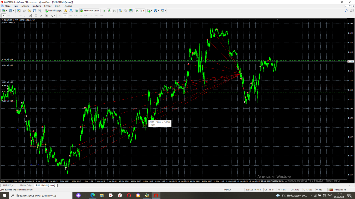The image size is (355, 199).
Task: Switch timeframe to M15
Action: pyautogui.click(x=70, y=16)
